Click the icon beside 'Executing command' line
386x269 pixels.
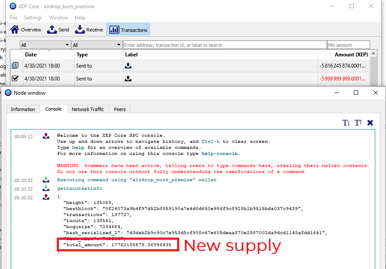click(x=46, y=180)
